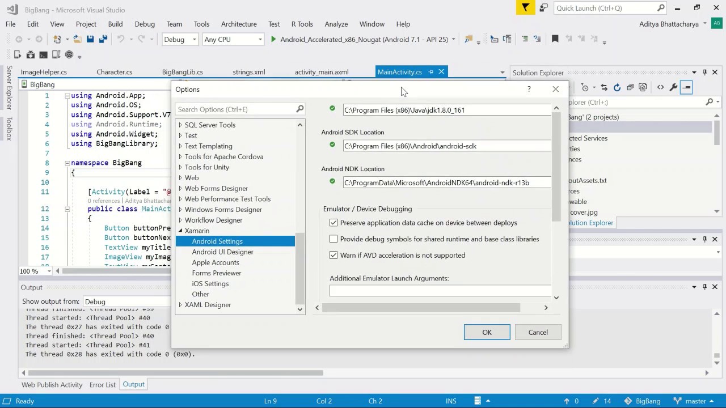Toggle the bookmark icon in toolbar
The width and height of the screenshot is (726, 408).
[x=555, y=39]
